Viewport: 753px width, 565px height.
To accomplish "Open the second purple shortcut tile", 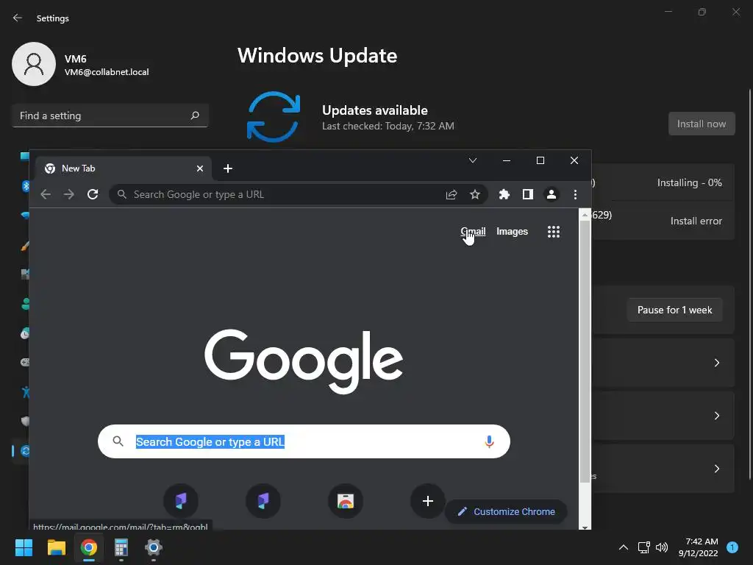I will tap(263, 501).
